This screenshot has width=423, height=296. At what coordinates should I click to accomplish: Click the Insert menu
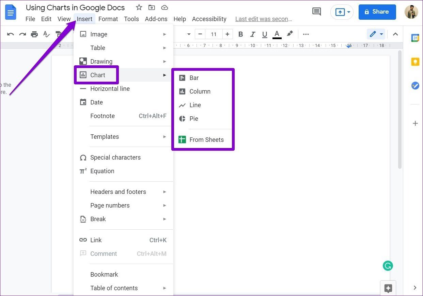coord(84,19)
